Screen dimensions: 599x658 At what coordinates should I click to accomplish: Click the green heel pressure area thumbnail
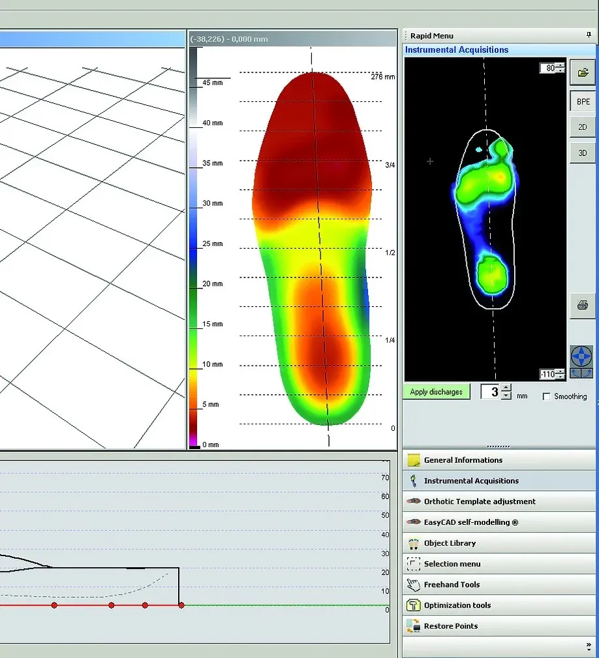pyautogui.click(x=492, y=275)
